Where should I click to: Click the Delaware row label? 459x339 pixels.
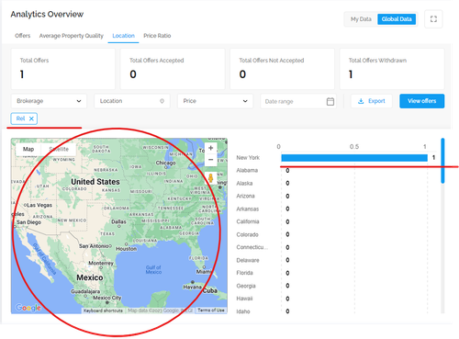coord(248,260)
